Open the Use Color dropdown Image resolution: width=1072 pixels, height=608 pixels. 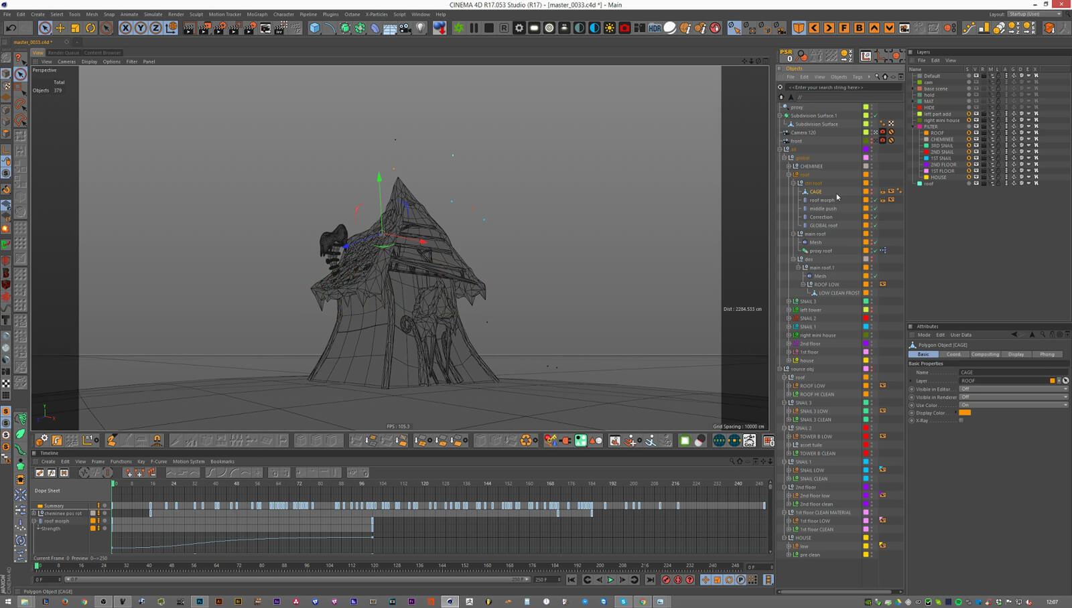click(1014, 405)
